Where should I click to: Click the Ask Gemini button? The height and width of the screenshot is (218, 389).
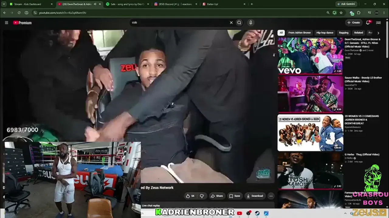(x=347, y=4)
